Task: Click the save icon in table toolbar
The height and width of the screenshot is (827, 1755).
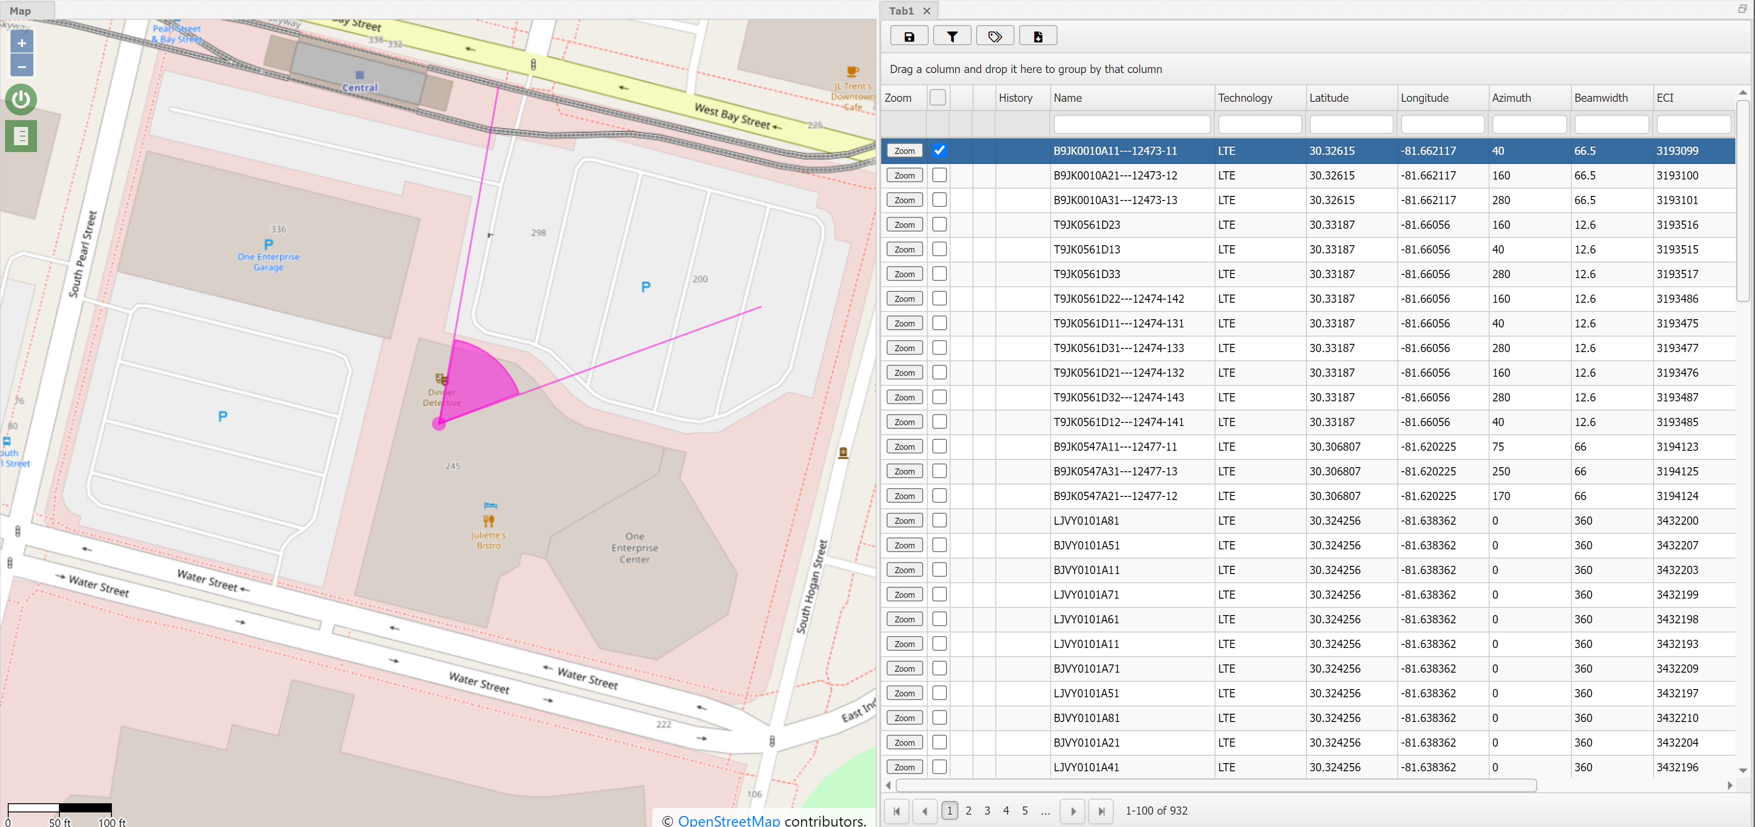Action: tap(908, 37)
